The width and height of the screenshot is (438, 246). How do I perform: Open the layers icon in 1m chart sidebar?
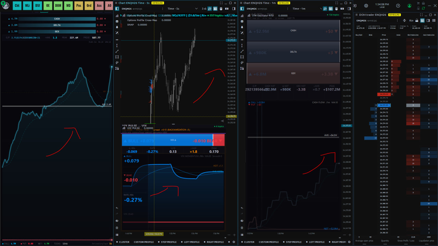(243, 21)
